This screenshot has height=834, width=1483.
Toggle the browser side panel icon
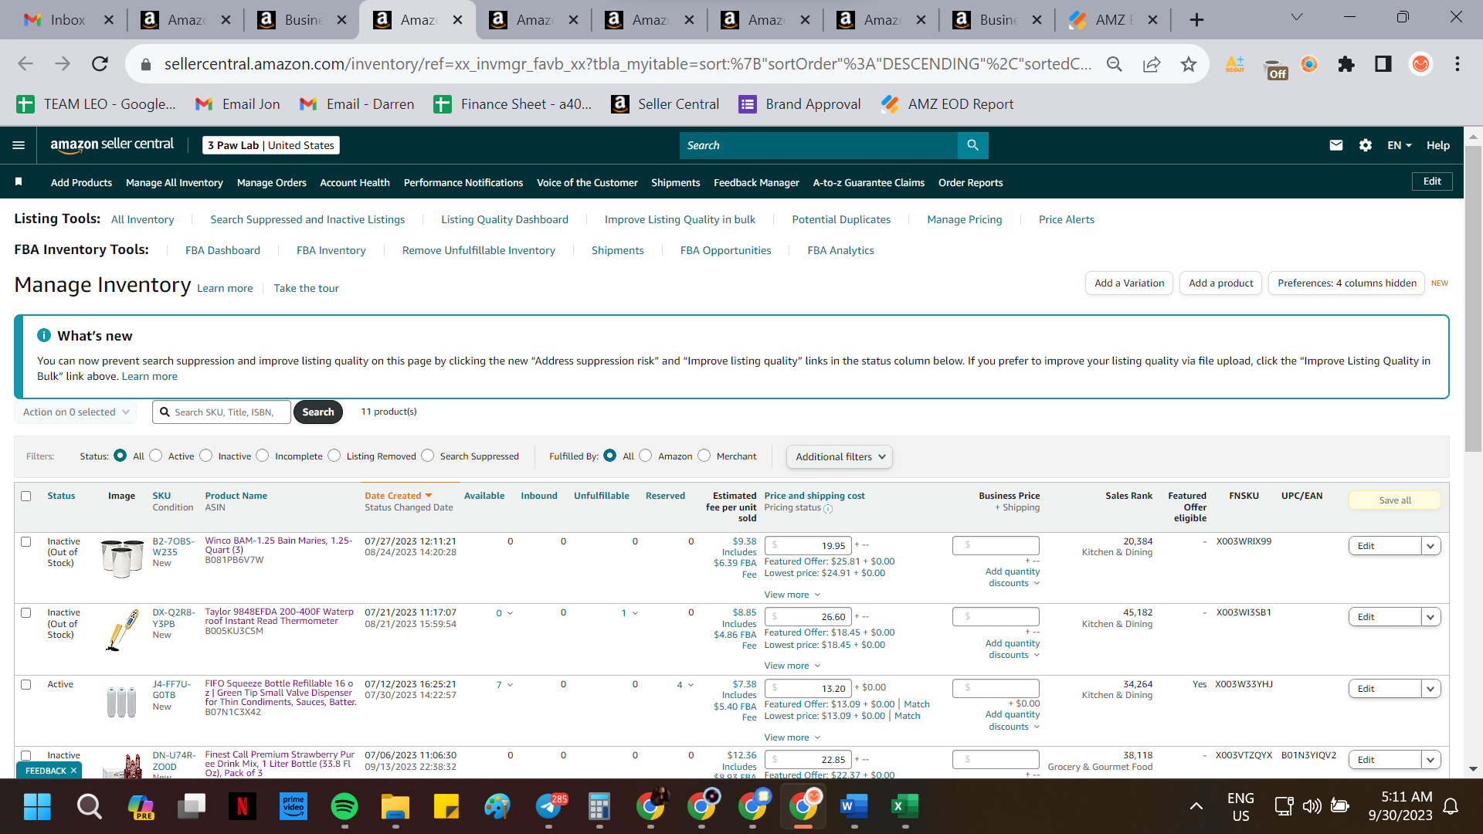point(1383,63)
